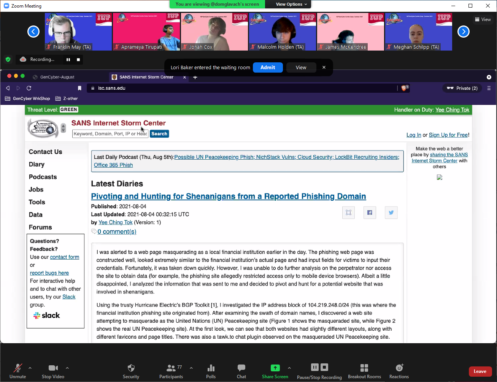Share the diary on Facebook
This screenshot has height=382, width=497.
click(370, 212)
